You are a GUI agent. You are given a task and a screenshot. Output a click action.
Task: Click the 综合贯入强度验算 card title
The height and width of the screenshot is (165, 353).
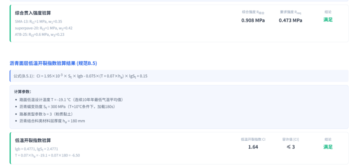(x=33, y=13)
